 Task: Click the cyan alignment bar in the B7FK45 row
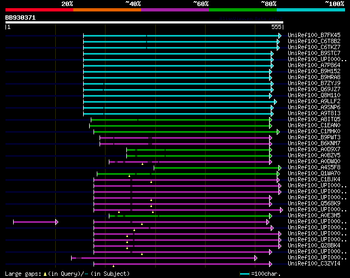pyautogui.click(x=181, y=36)
